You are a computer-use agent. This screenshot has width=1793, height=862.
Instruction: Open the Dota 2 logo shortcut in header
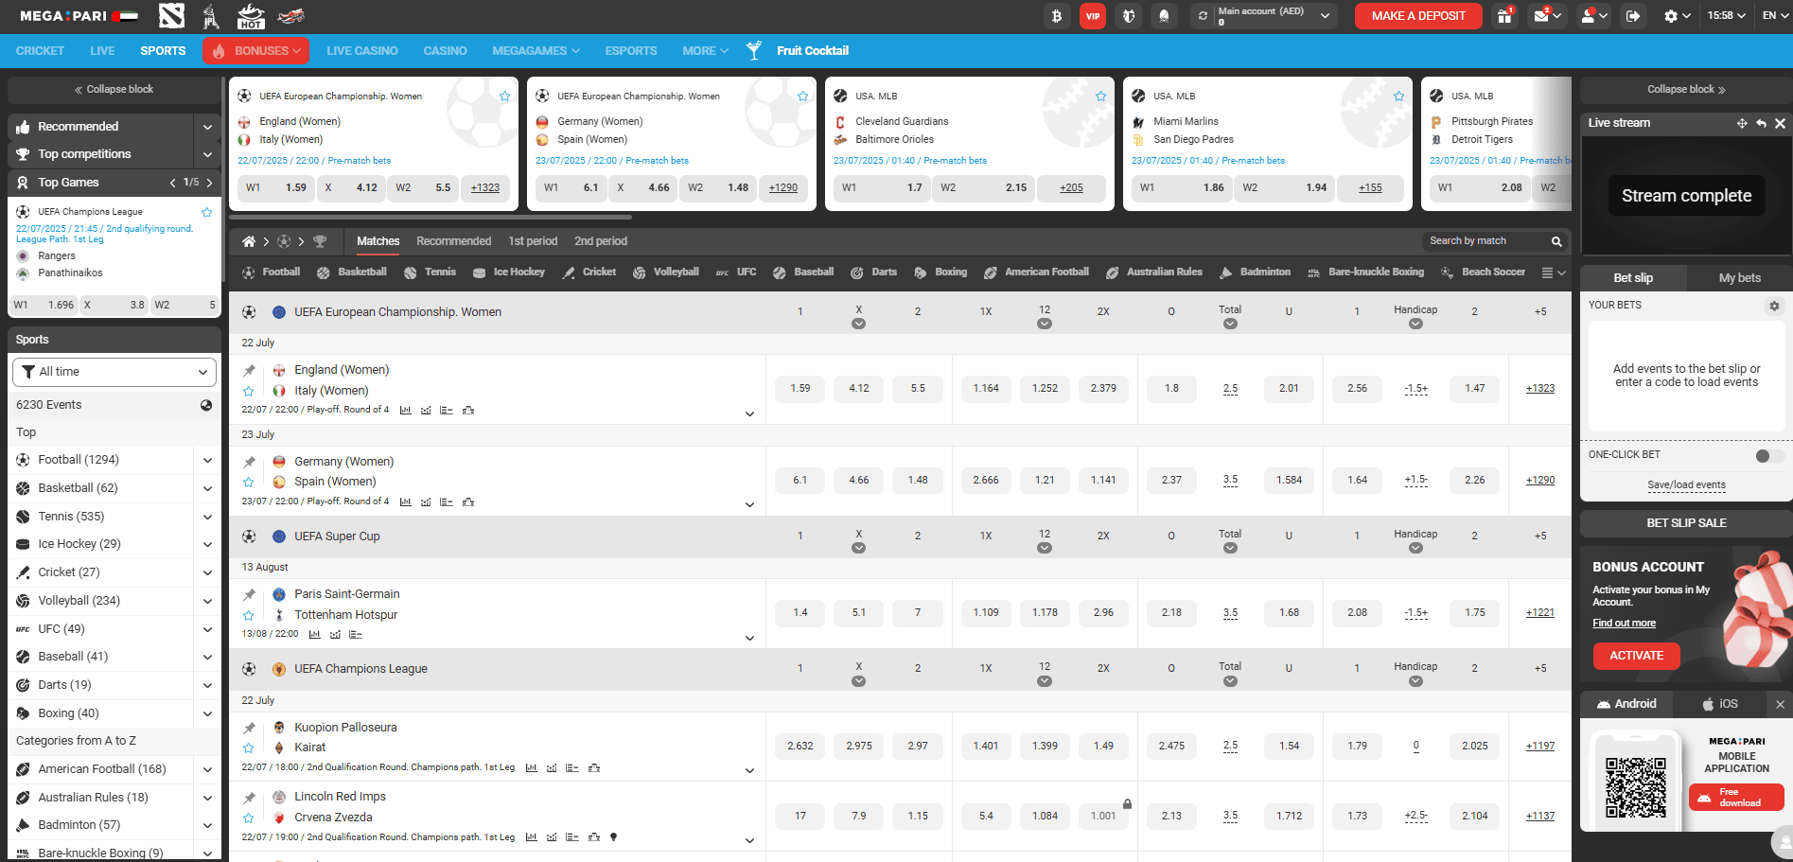point(171,16)
